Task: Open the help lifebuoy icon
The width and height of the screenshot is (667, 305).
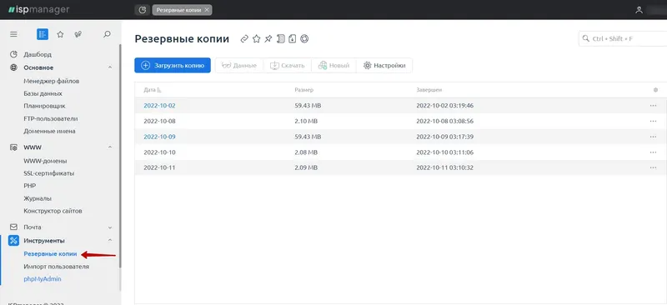Action: (x=304, y=38)
